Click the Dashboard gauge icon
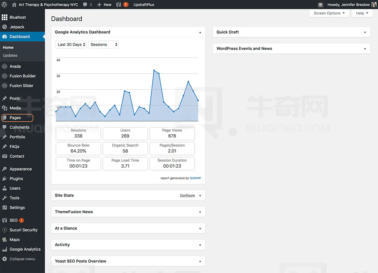Image resolution: width=378 pixels, height=273 pixels. pyautogui.click(x=5, y=37)
